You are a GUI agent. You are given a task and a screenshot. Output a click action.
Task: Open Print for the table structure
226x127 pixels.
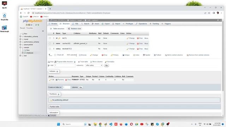pos(51,62)
